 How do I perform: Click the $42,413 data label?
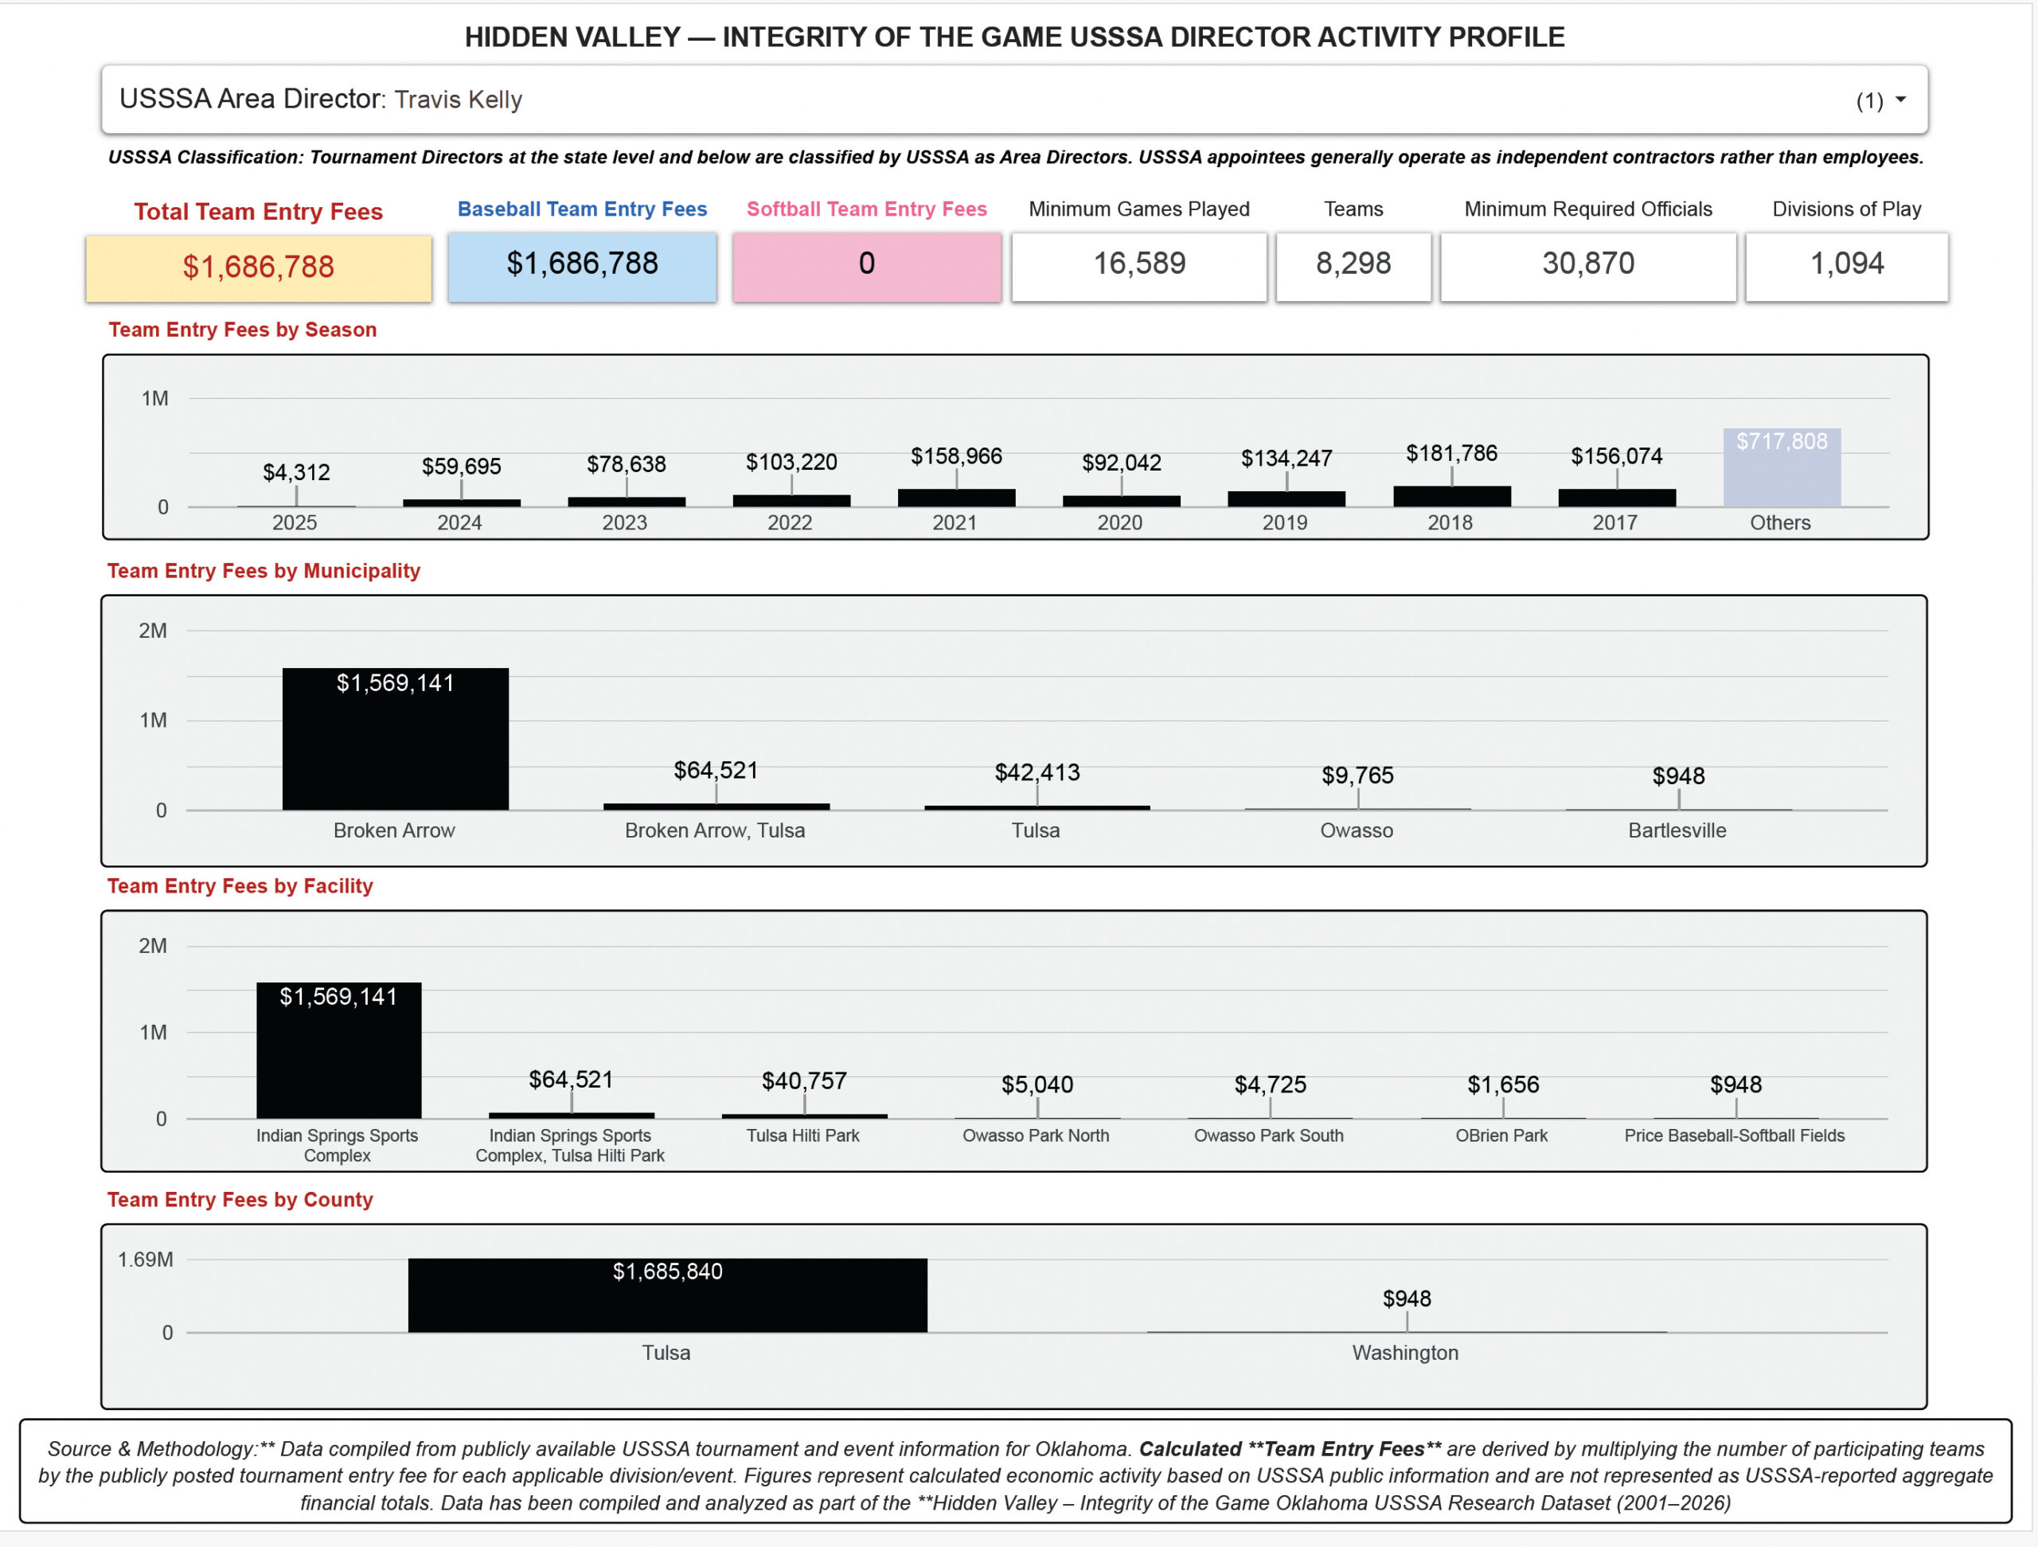[1037, 772]
